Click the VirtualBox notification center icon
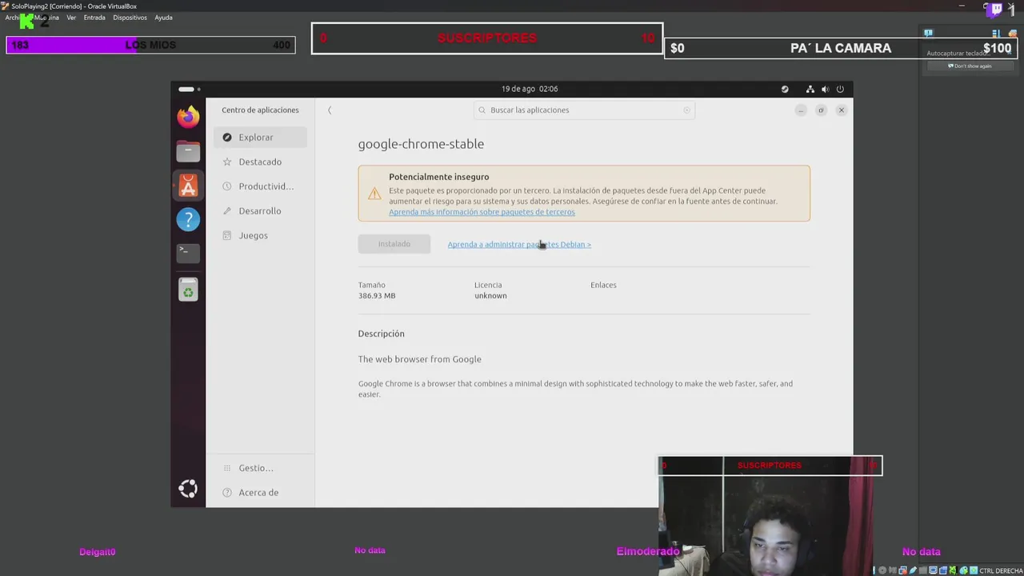This screenshot has width=1024, height=576. [x=928, y=34]
